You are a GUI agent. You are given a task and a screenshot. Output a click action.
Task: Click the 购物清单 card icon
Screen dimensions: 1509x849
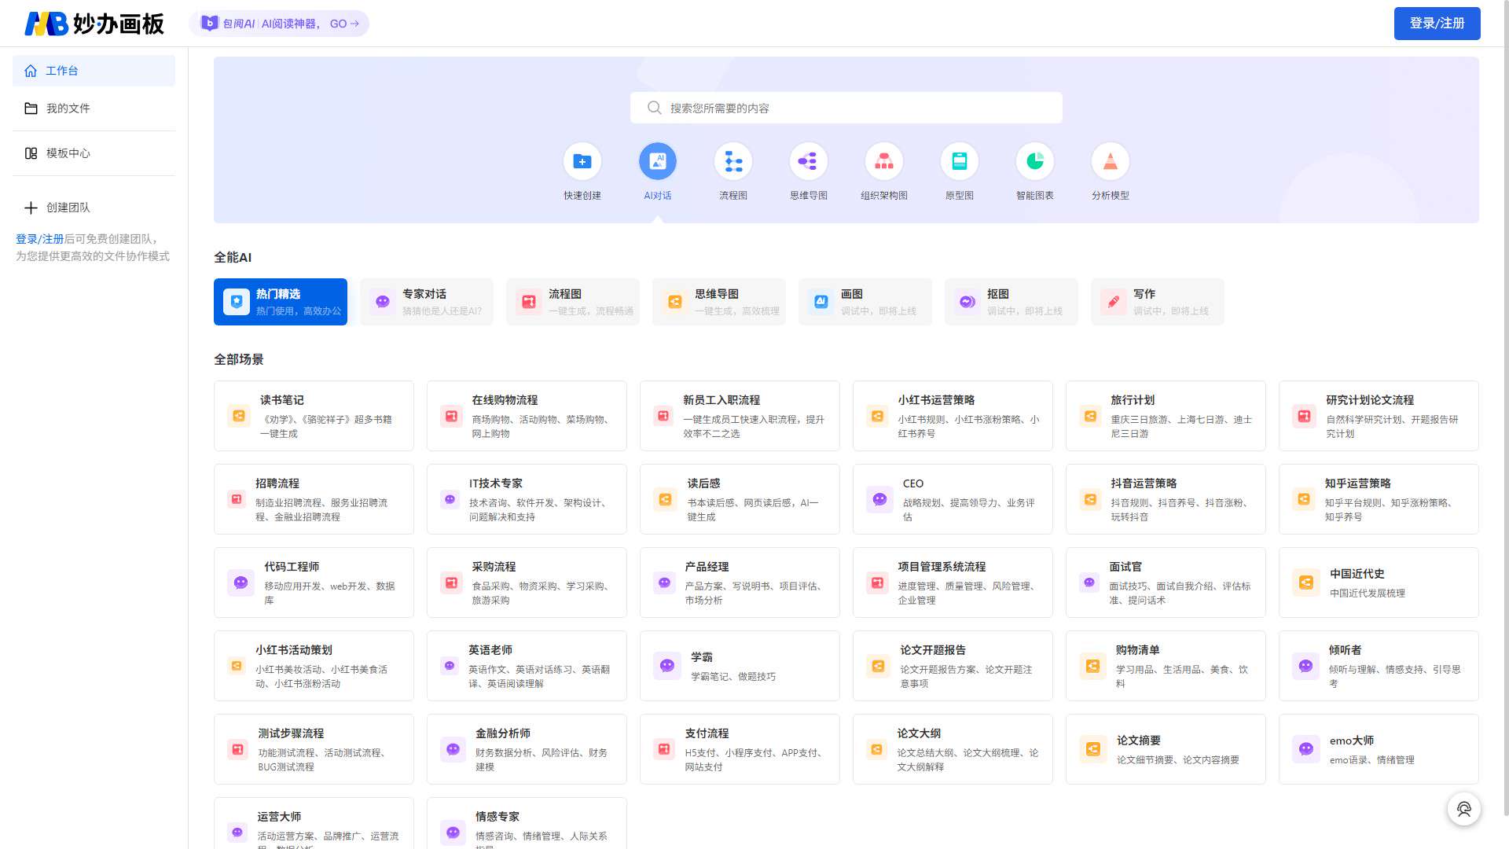(1092, 666)
